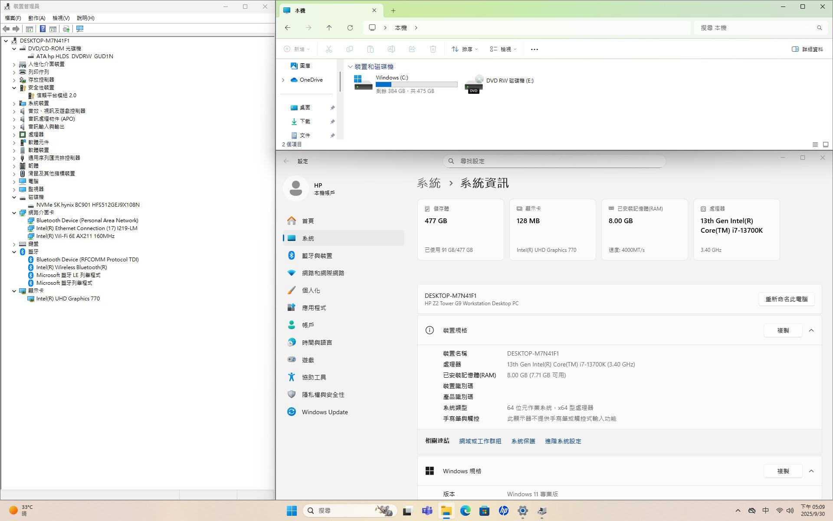Switch to details list view at the bottom right
This screenshot has height=521, width=833.
(x=815, y=145)
